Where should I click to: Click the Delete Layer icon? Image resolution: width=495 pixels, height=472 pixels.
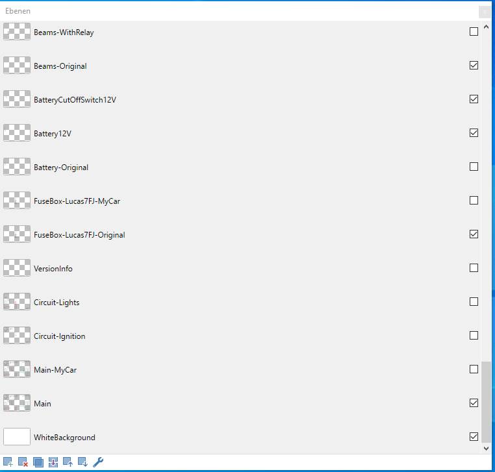coord(23,462)
